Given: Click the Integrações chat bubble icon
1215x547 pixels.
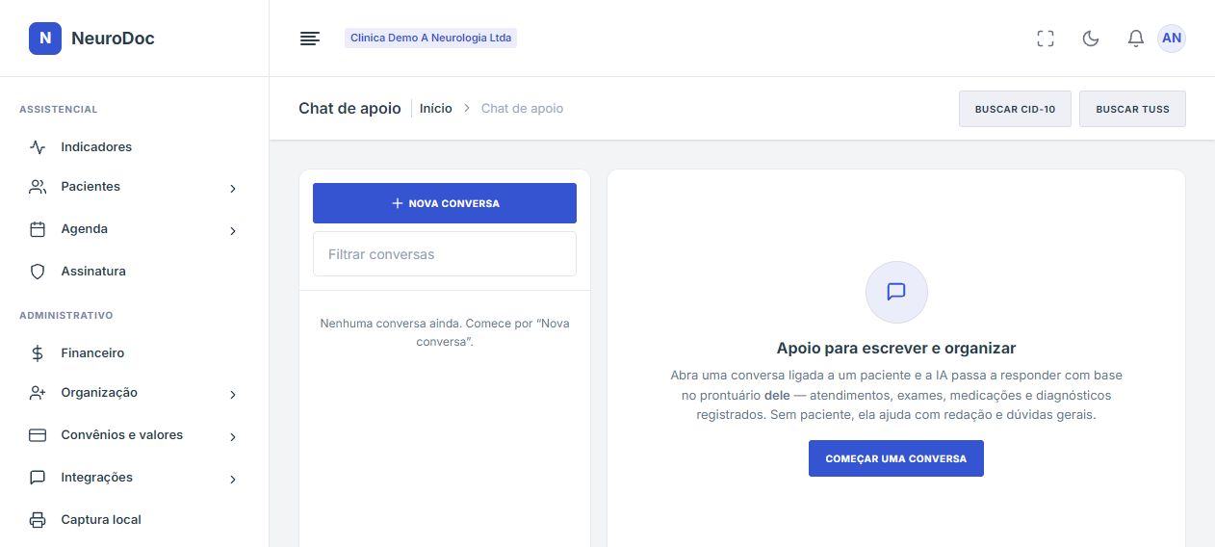Looking at the screenshot, I should click(38, 478).
